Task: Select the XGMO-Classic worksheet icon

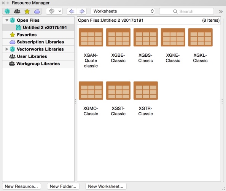Action: click(91, 91)
